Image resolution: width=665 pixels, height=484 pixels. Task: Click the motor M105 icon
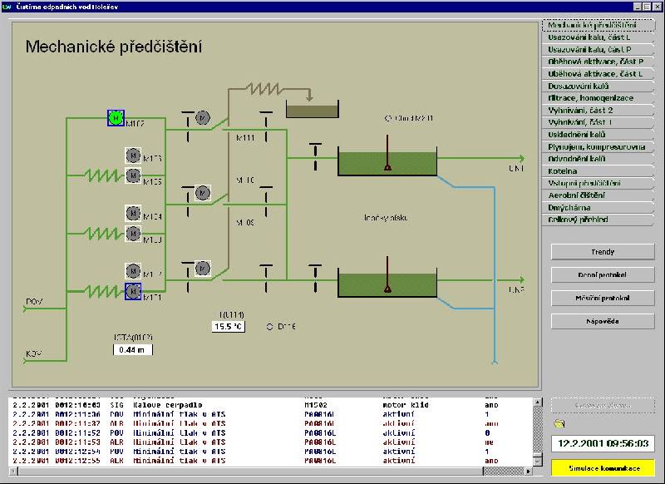132,175
